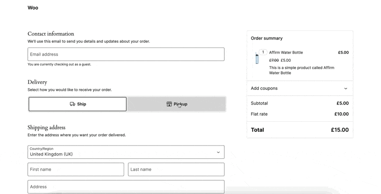Screen dimensions: 381x194
Task: Click the Flat rate £10.00 value
Action: pos(341,114)
